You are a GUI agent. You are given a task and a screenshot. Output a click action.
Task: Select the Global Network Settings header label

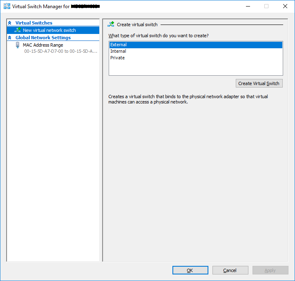tap(43, 38)
